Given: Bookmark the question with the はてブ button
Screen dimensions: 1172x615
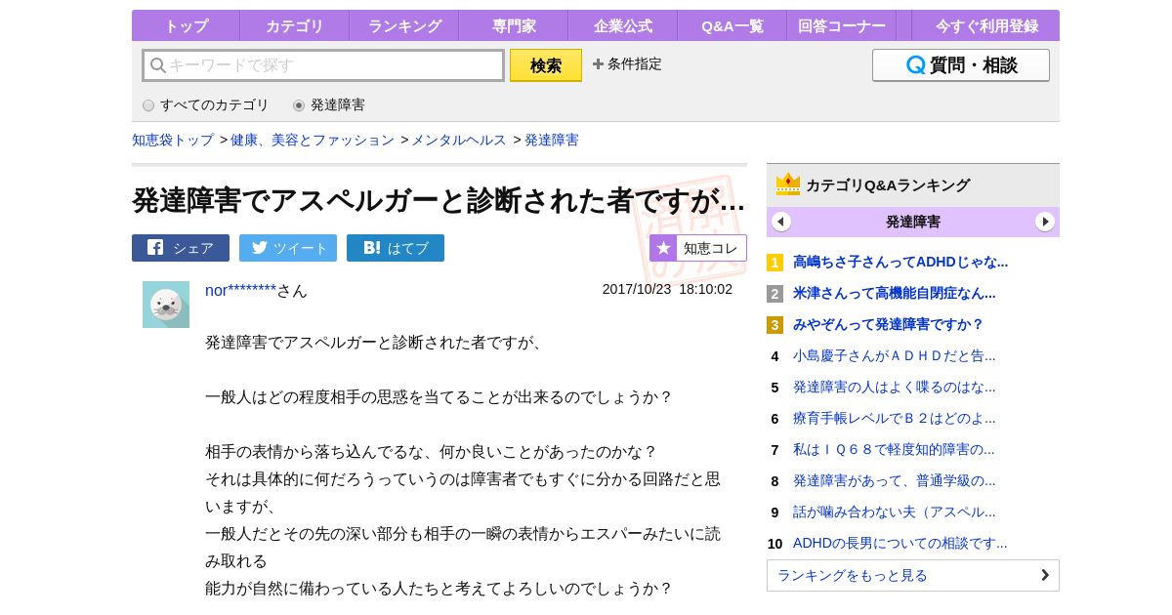Looking at the screenshot, I should 396,248.
